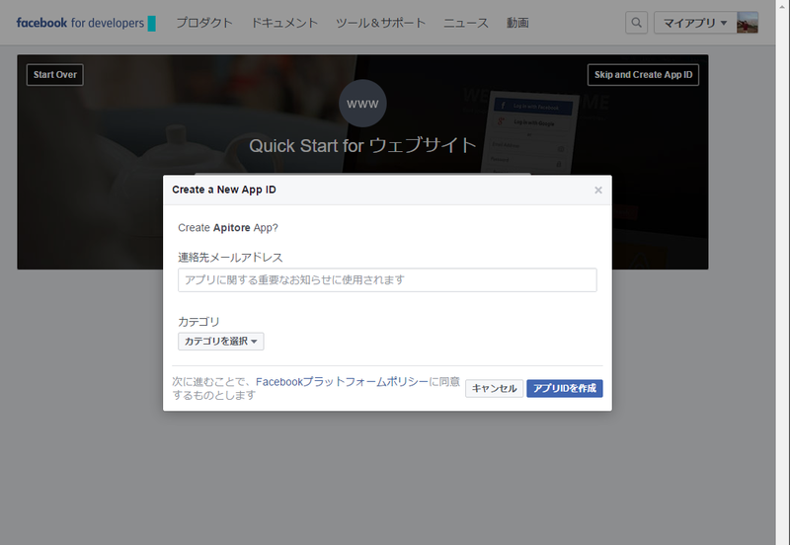Click the Start Over button

click(55, 75)
